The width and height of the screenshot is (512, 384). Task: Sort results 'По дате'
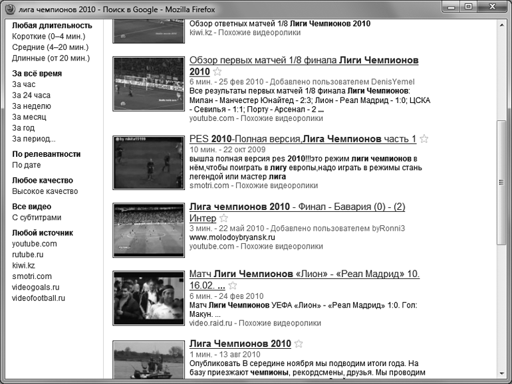(x=27, y=165)
